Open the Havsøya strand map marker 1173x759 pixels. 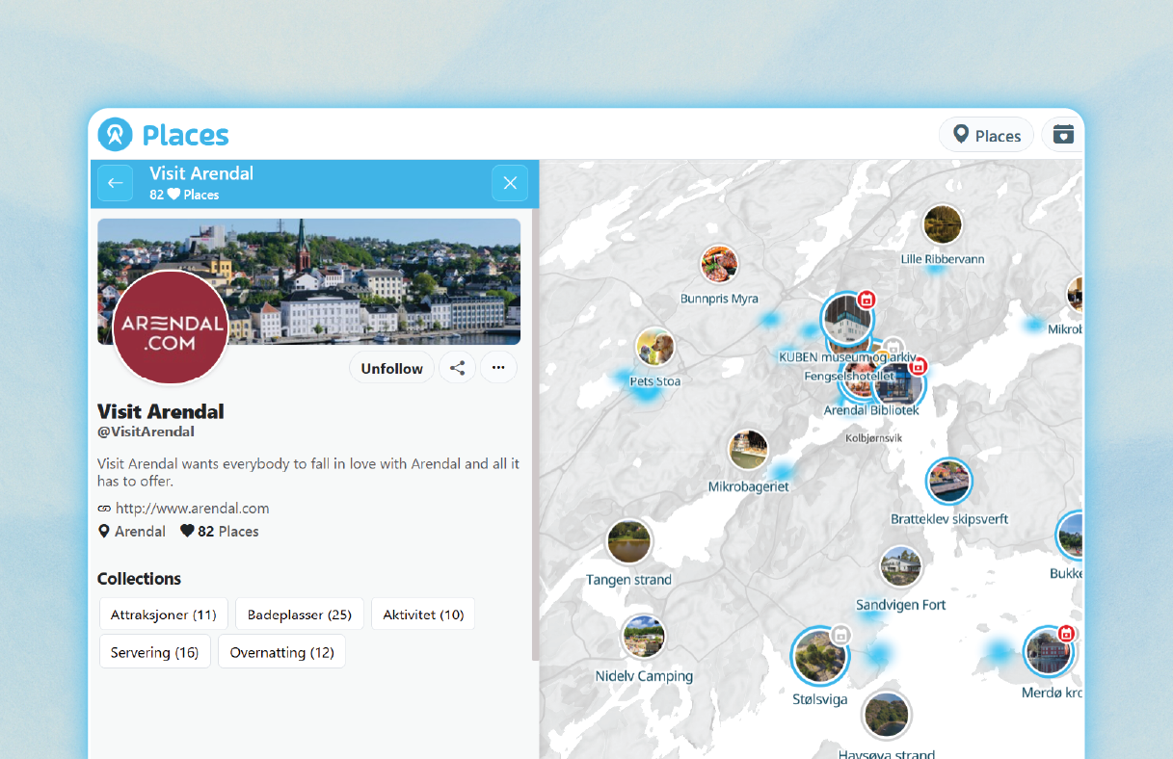887,715
